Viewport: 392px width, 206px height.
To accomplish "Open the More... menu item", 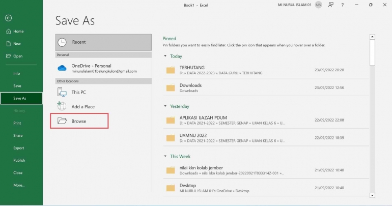I will coord(21,185).
